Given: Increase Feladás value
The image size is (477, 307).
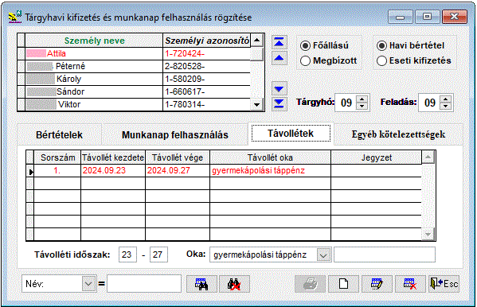Looking at the screenshot, I should (445, 99).
